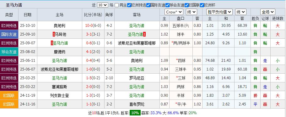
Task: Click the 68.39 away odds value
Action: pyautogui.click(x=242, y=26)
